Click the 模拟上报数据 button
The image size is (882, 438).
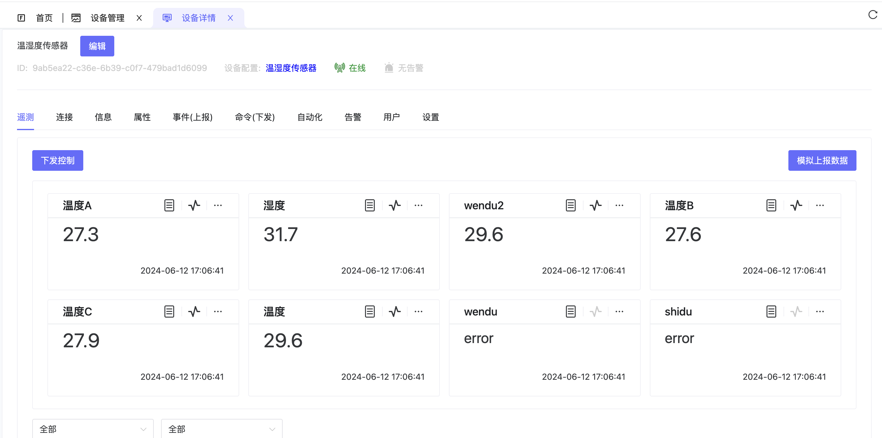[822, 160]
